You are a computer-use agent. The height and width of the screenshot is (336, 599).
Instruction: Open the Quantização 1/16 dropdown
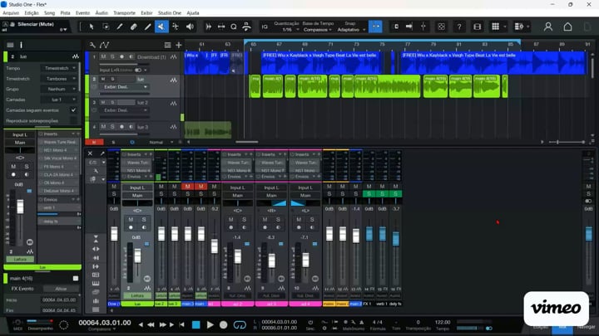click(x=290, y=30)
